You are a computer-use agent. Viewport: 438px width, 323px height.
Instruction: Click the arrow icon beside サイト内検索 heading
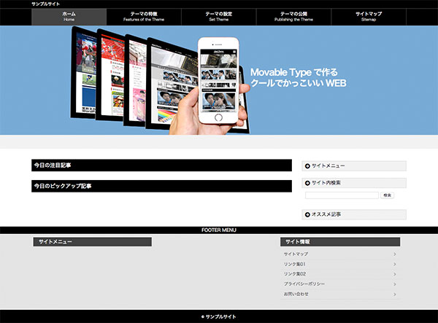tap(307, 183)
